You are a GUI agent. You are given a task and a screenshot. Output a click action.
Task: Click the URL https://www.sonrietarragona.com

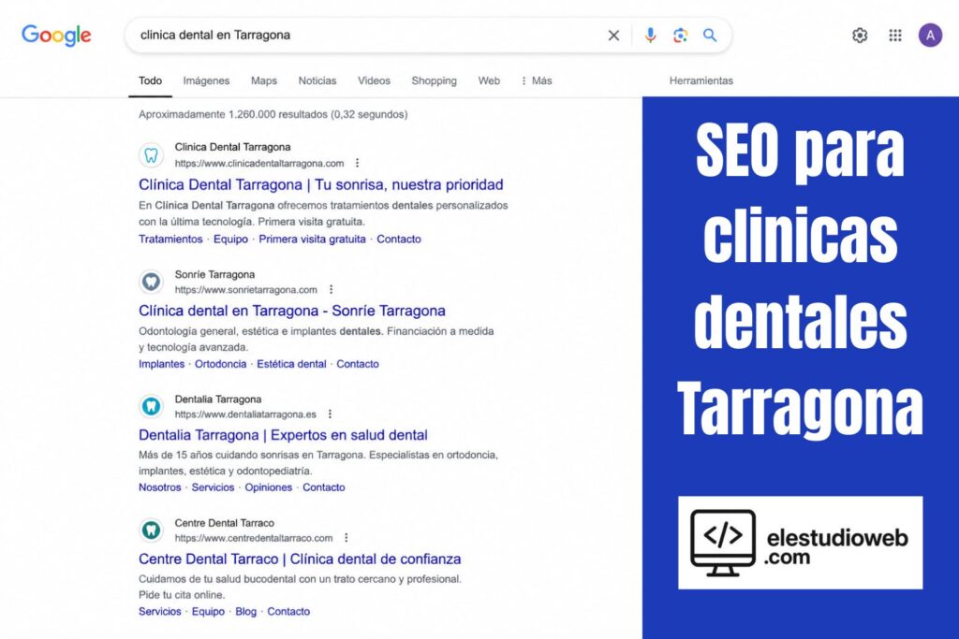coord(246,290)
